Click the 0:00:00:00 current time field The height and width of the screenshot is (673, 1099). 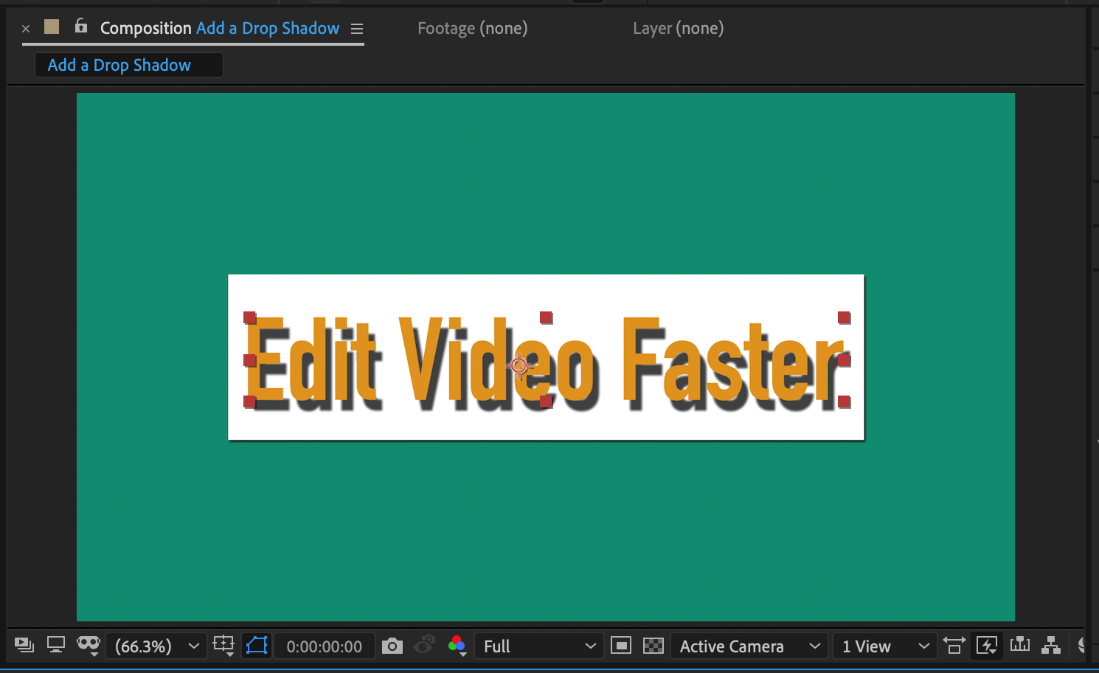coord(324,646)
